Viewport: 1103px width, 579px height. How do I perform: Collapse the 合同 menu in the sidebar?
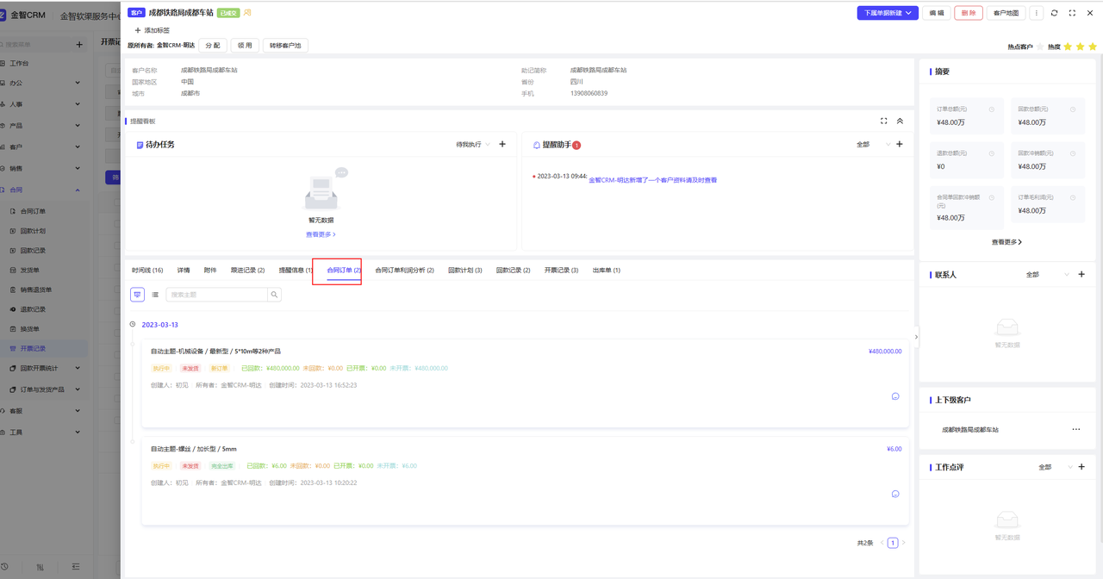[78, 190]
